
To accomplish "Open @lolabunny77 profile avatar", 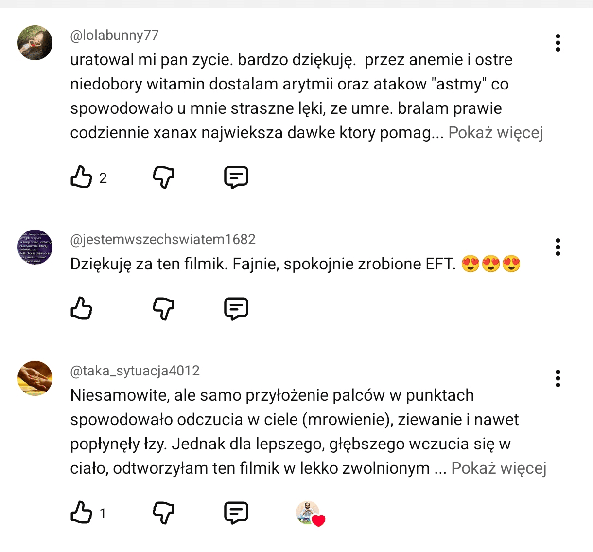I will pos(35,43).
